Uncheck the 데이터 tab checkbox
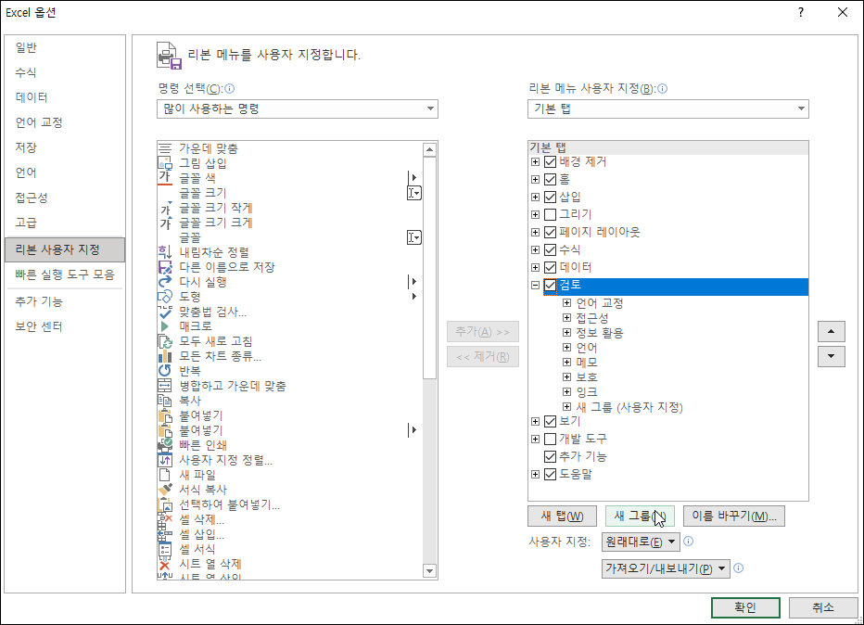Screen dimensions: 864x625 pyautogui.click(x=550, y=267)
